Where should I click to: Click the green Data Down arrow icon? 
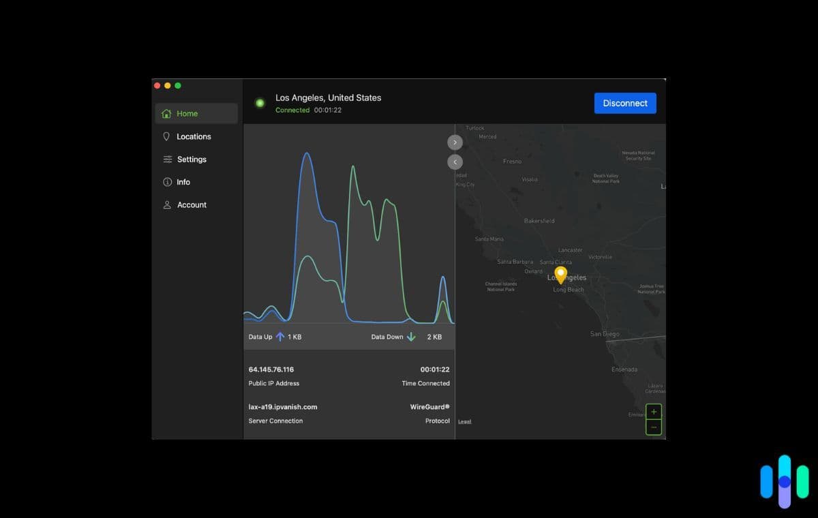click(x=411, y=337)
